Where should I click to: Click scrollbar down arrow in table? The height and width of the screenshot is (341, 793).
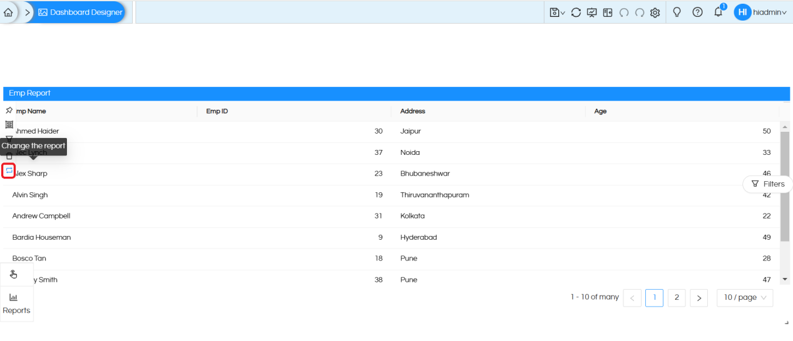click(785, 279)
